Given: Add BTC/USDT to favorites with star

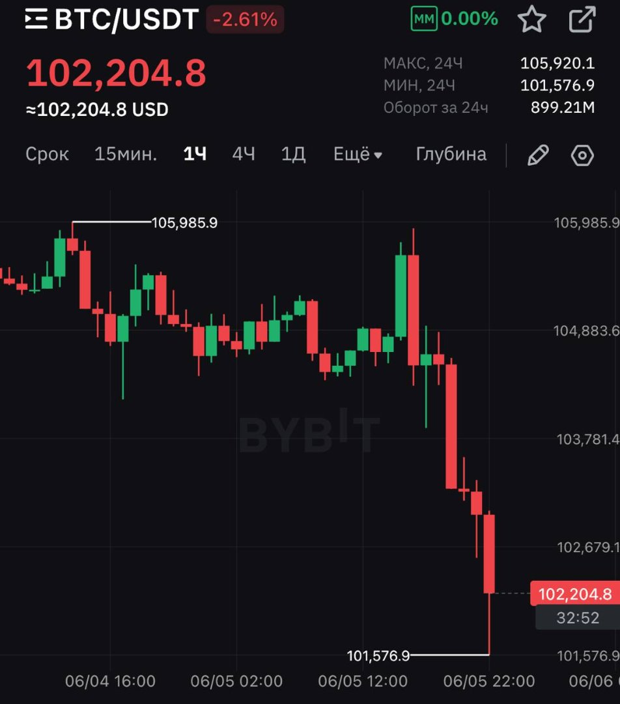Looking at the screenshot, I should point(531,20).
